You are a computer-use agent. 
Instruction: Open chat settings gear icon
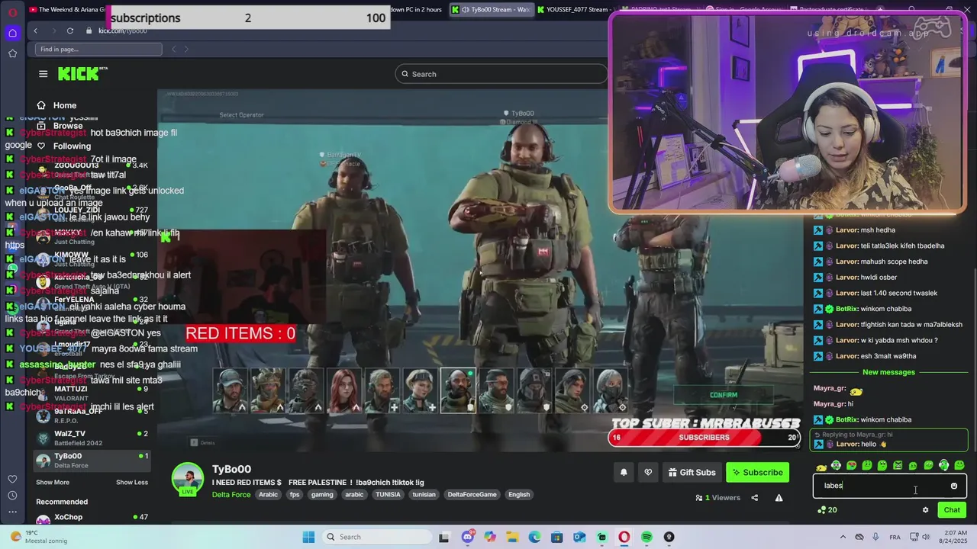click(x=925, y=510)
